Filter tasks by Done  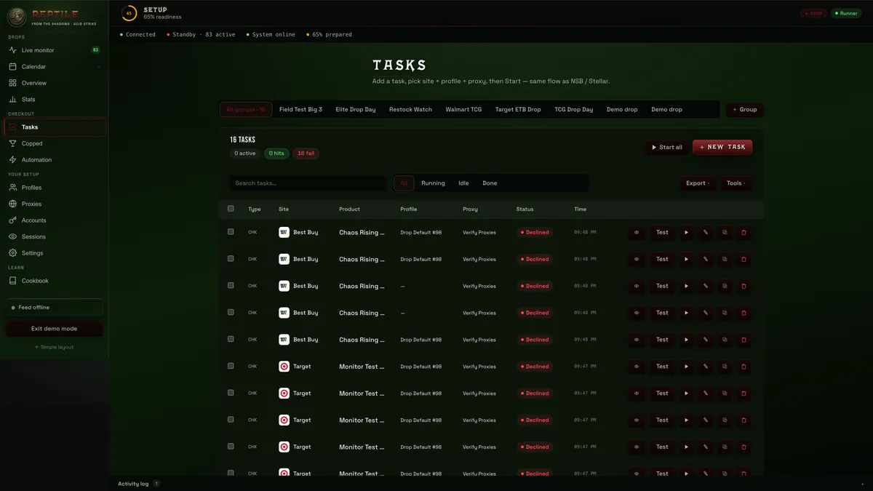(490, 183)
